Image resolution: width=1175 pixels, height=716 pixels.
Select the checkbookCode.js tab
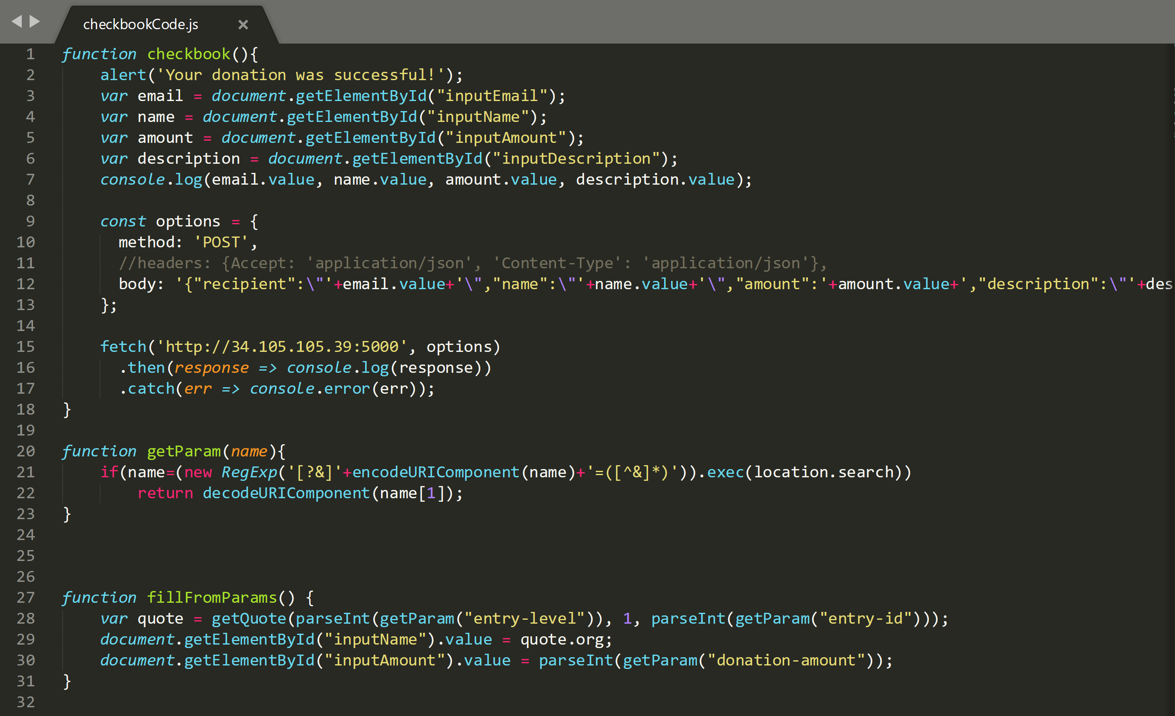tap(141, 25)
